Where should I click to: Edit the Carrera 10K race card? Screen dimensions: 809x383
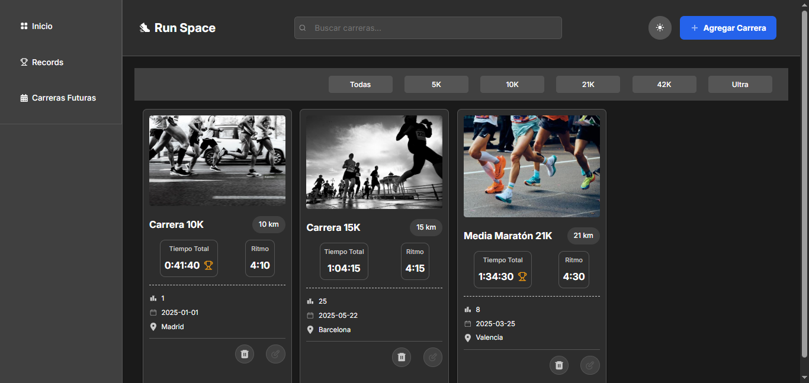tap(275, 354)
